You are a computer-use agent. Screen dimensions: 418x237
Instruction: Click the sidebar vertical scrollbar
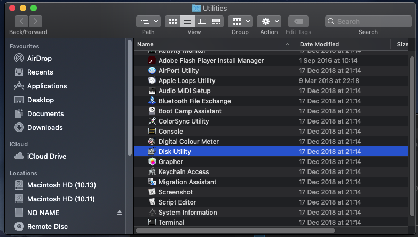click(x=130, y=97)
